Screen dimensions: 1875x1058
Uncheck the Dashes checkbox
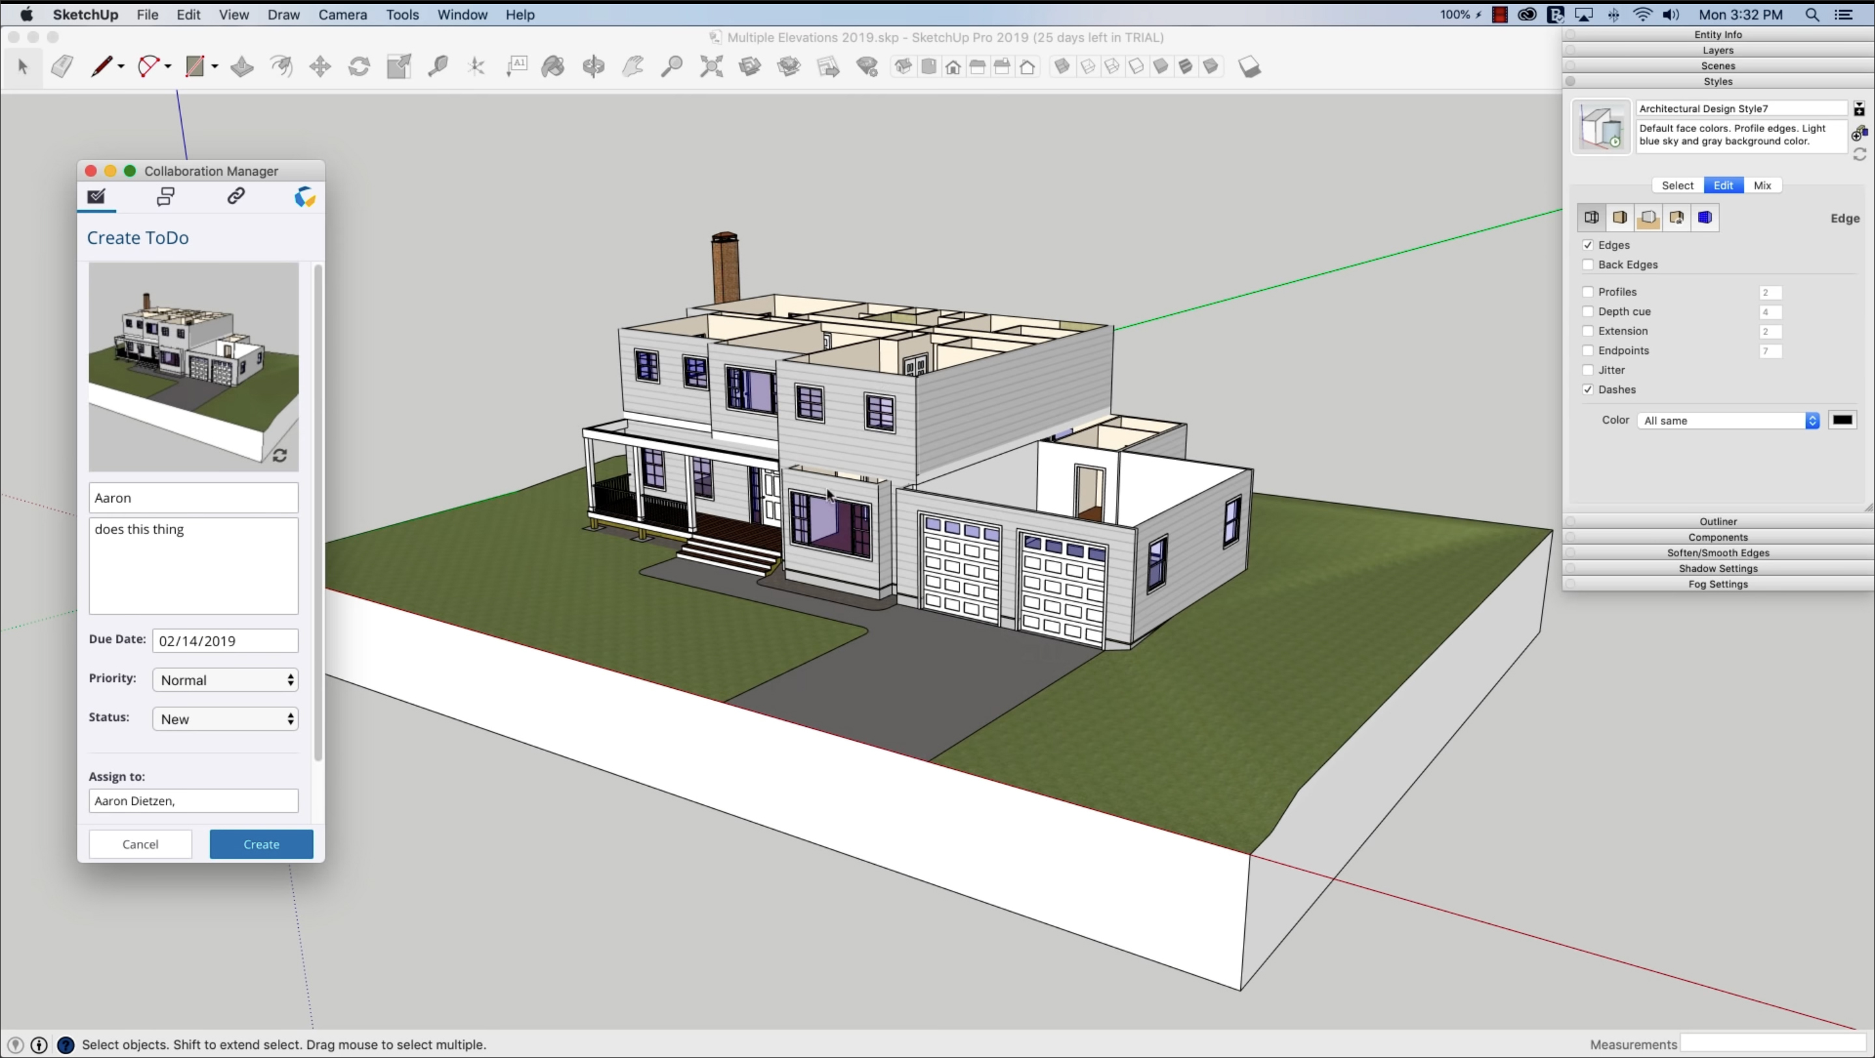point(1589,390)
